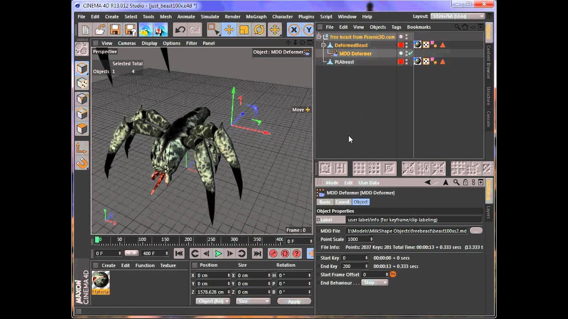Click the red layer square on DeformedBeast

click(401, 45)
